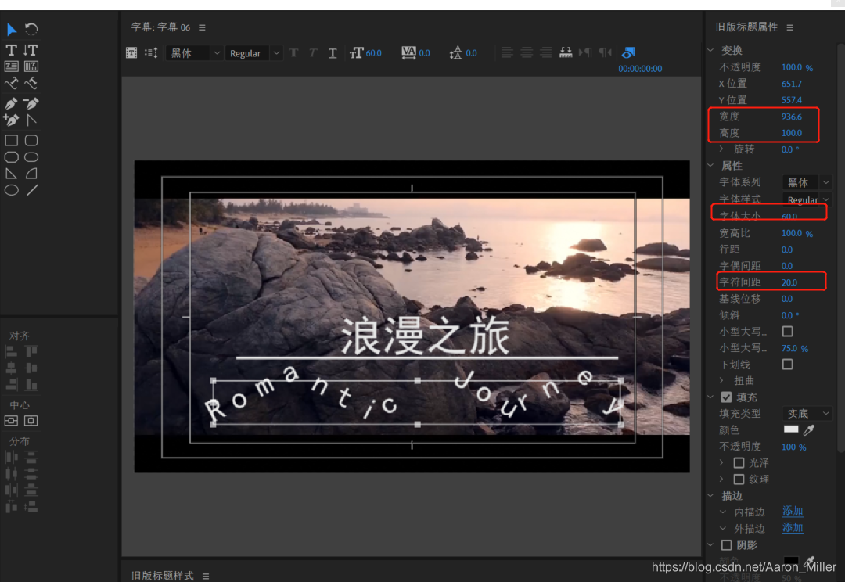Toggle Italic text style in toolbar
The image size is (845, 582).
(313, 53)
